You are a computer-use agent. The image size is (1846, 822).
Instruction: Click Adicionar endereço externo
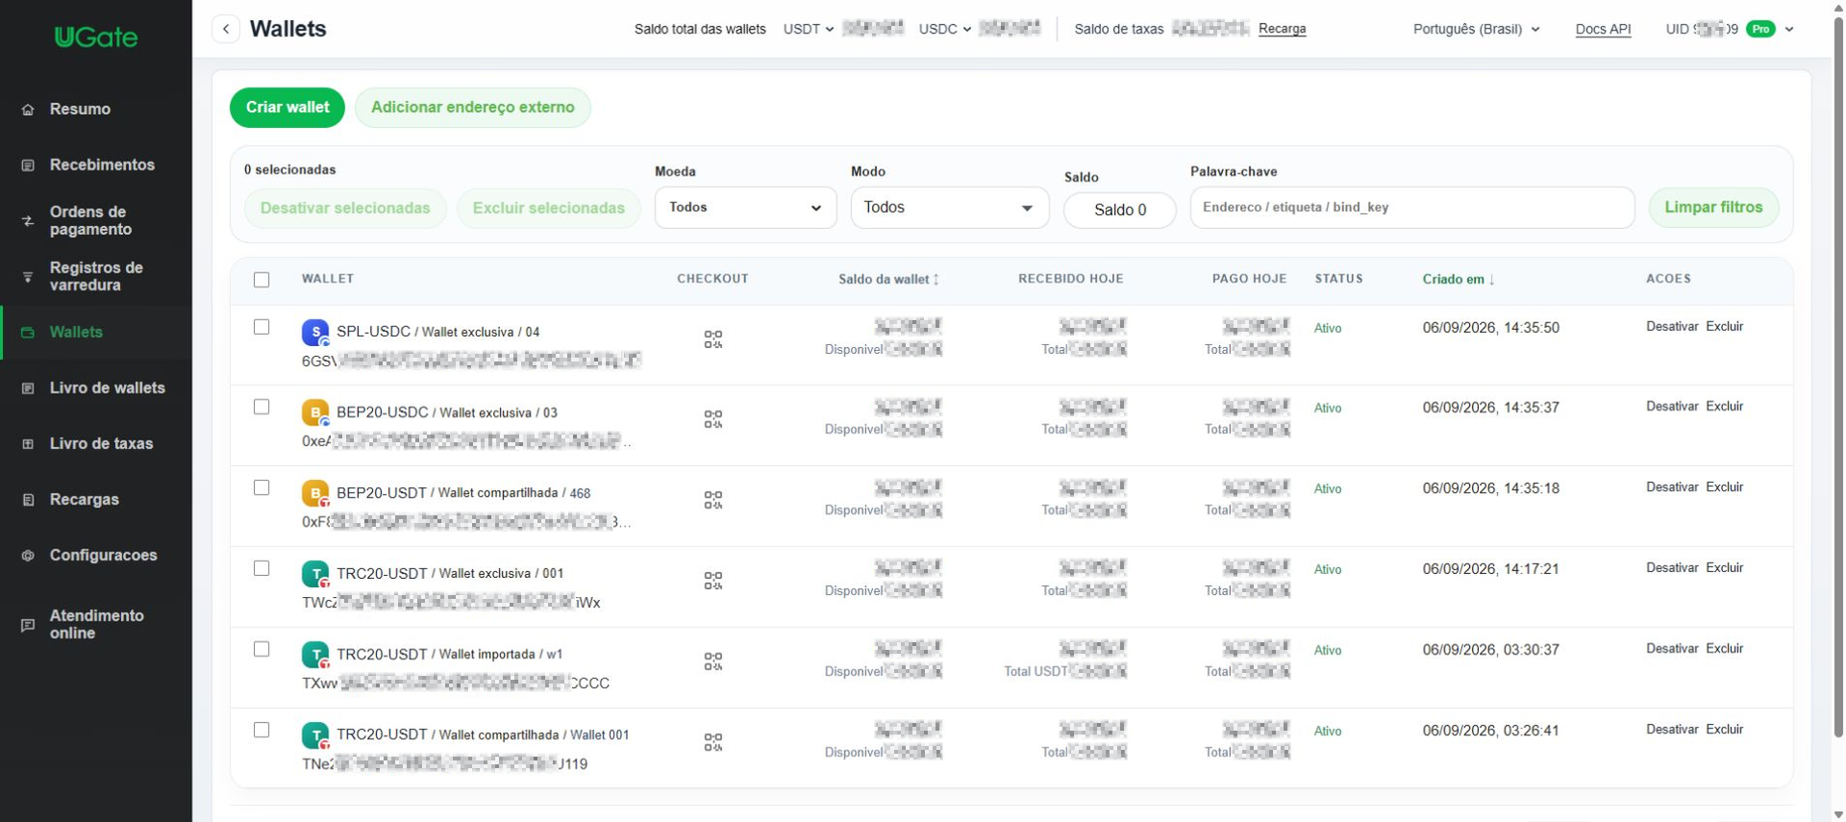(x=473, y=108)
